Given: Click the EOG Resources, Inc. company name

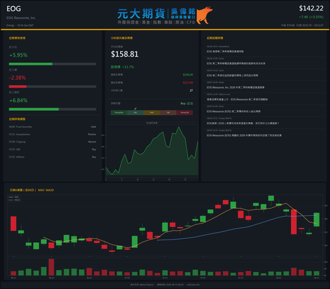Looking at the screenshot, I should coord(21,18).
